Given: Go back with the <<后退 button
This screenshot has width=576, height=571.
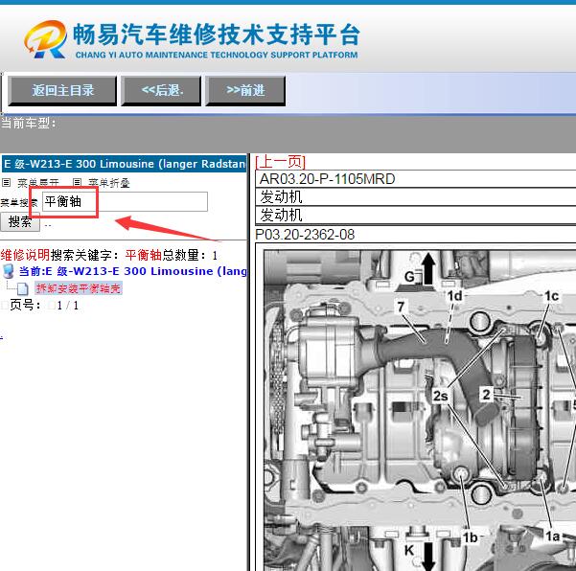Looking at the screenshot, I should (x=161, y=91).
